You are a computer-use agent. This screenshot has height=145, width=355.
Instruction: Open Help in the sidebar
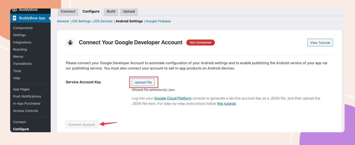[x=17, y=78]
